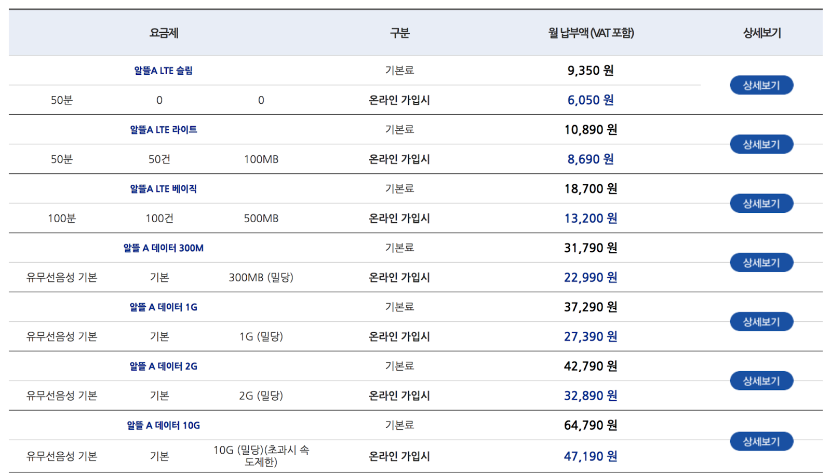Click the 알뜰A LTE 베이직 plan title
The height and width of the screenshot is (476, 831).
[163, 189]
